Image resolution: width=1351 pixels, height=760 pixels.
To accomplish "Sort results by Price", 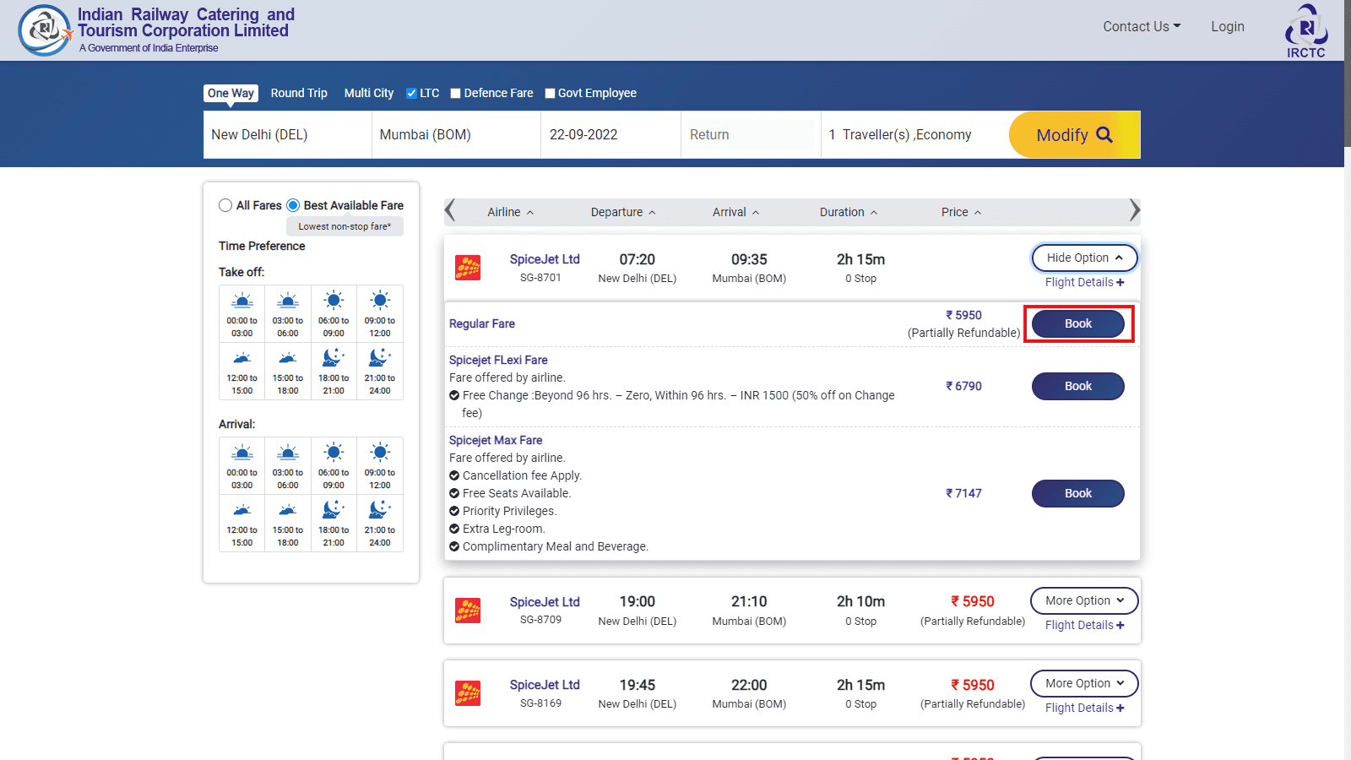I will pos(961,212).
